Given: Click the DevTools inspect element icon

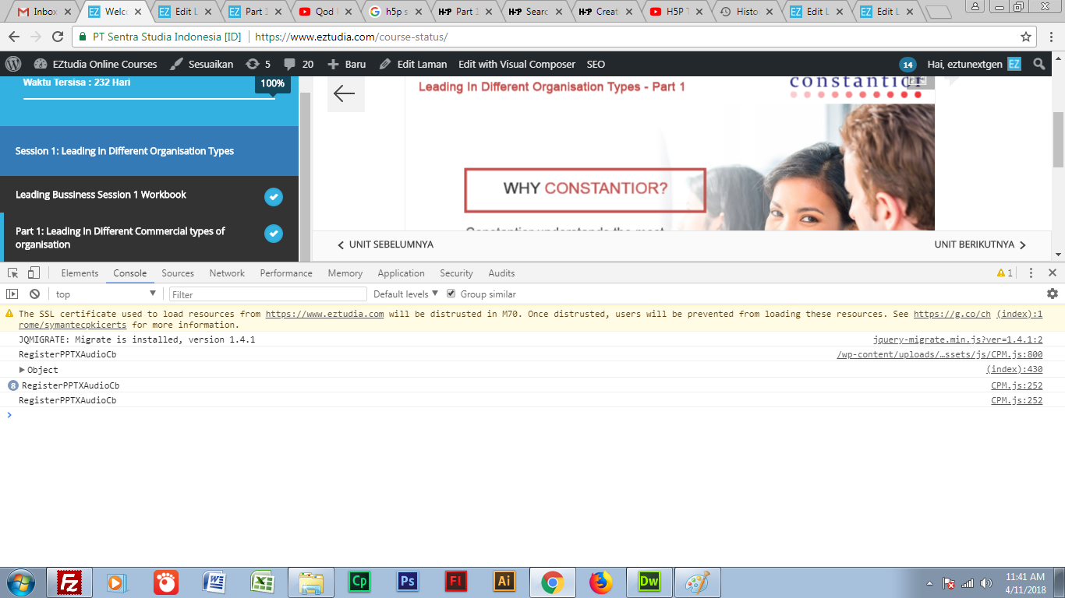Looking at the screenshot, I should (13, 273).
